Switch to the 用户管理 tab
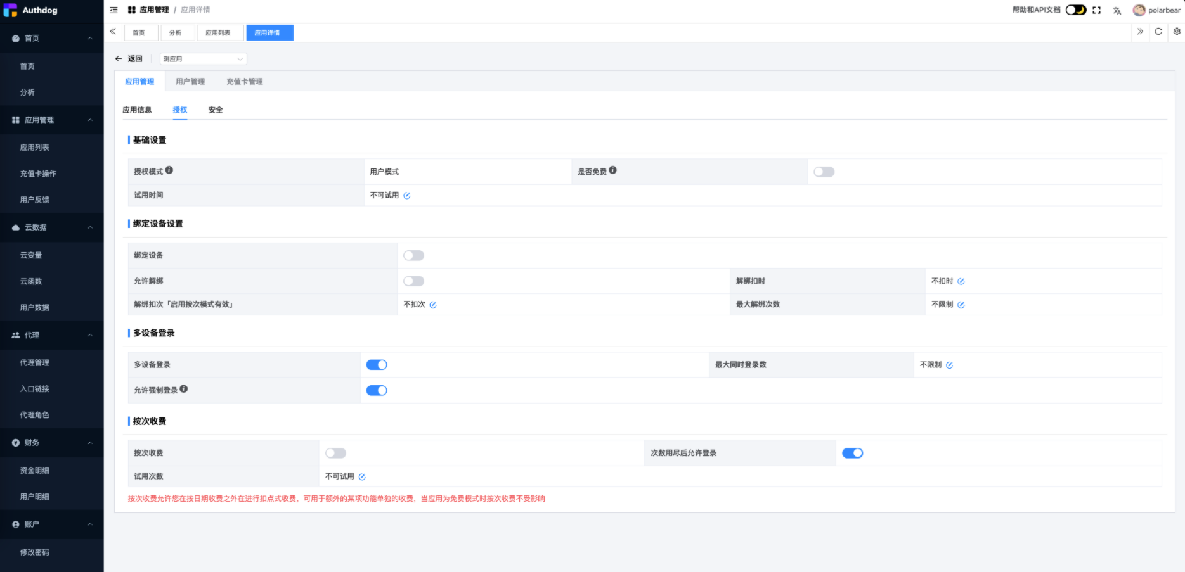 pos(190,82)
